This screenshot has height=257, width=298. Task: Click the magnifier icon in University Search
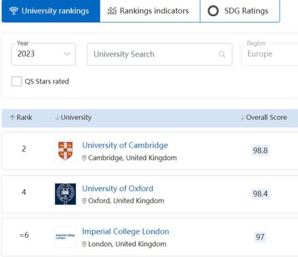[222, 54]
